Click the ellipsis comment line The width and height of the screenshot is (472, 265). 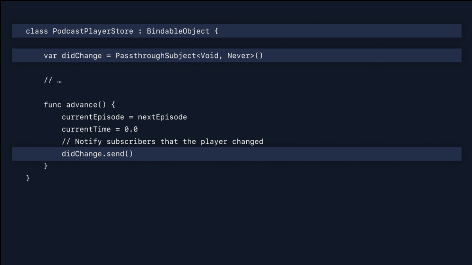coord(53,81)
